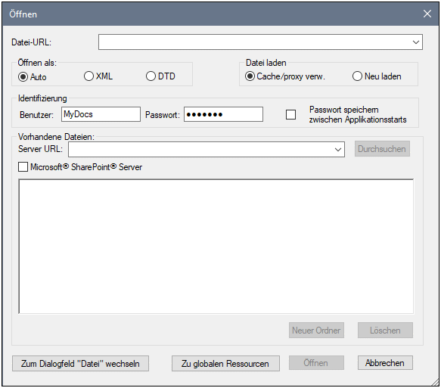Image resolution: width=441 pixels, height=388 pixels.
Task: Click Abbrechen to cancel
Action: (x=385, y=363)
